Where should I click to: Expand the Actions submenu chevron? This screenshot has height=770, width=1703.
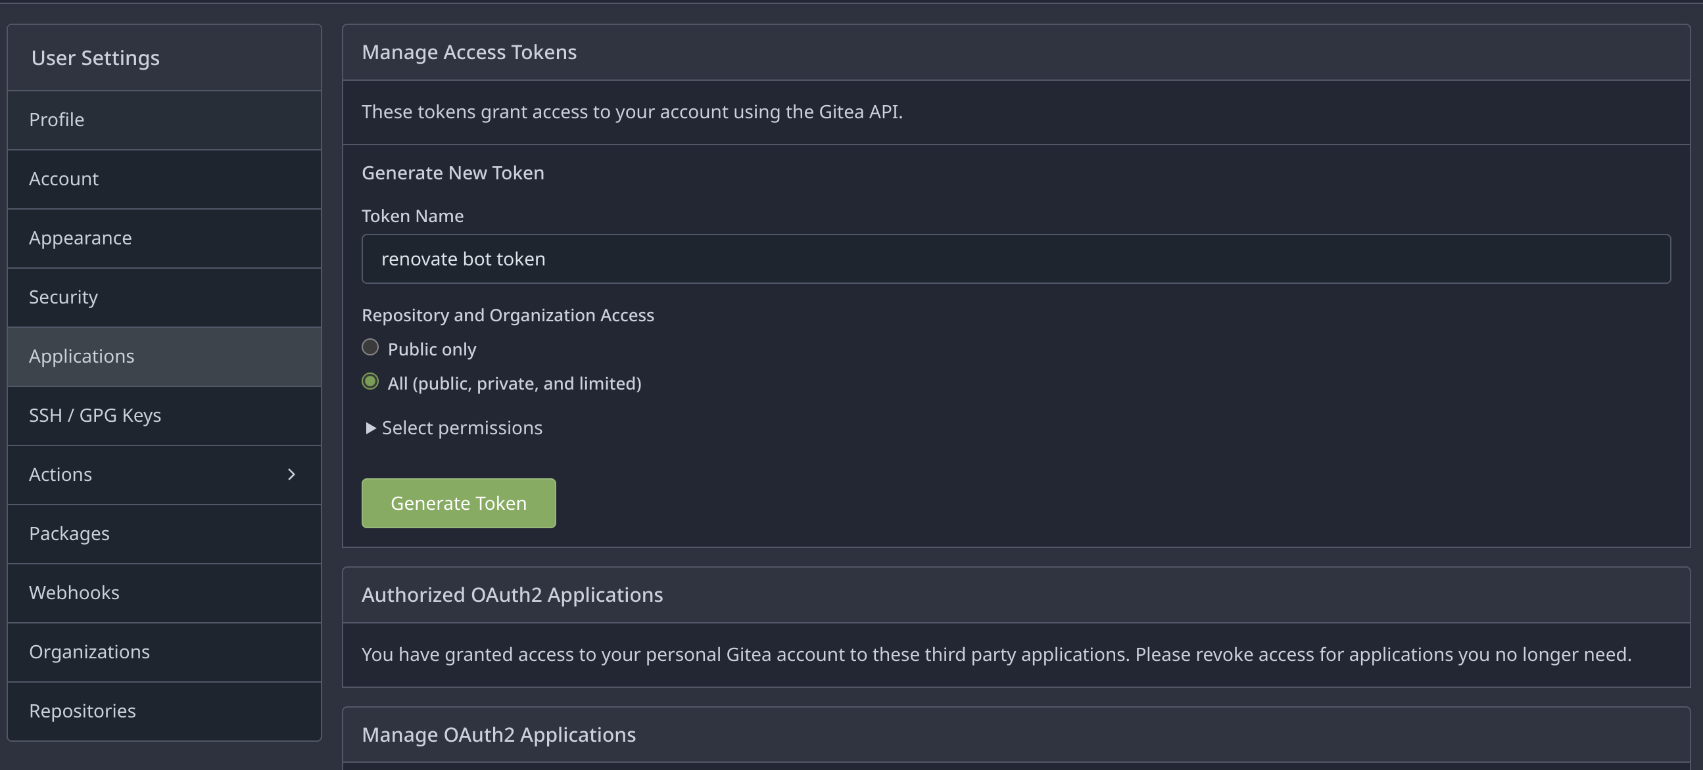click(291, 474)
